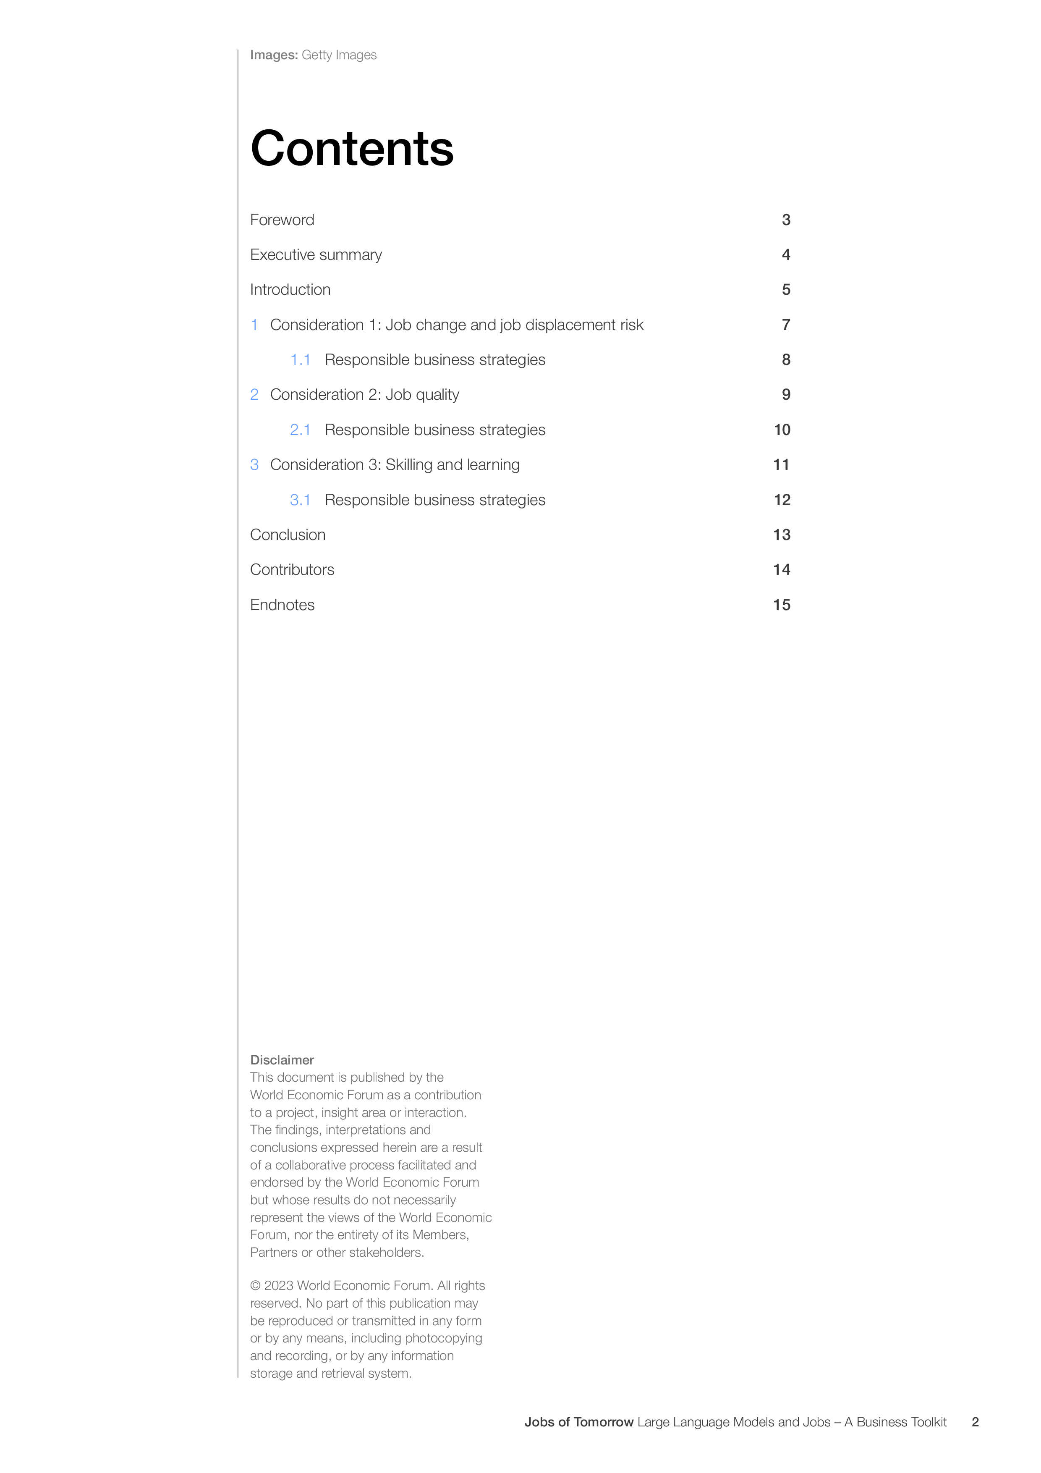1041x1473 pixels.
Task: Open the Conclusion contents entry
Action: pyautogui.click(x=288, y=535)
